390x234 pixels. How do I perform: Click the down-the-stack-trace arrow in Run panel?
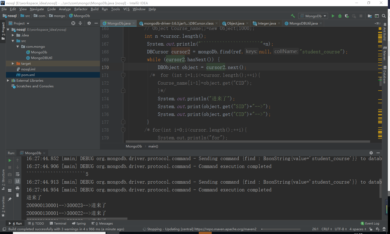click(x=18, y=167)
